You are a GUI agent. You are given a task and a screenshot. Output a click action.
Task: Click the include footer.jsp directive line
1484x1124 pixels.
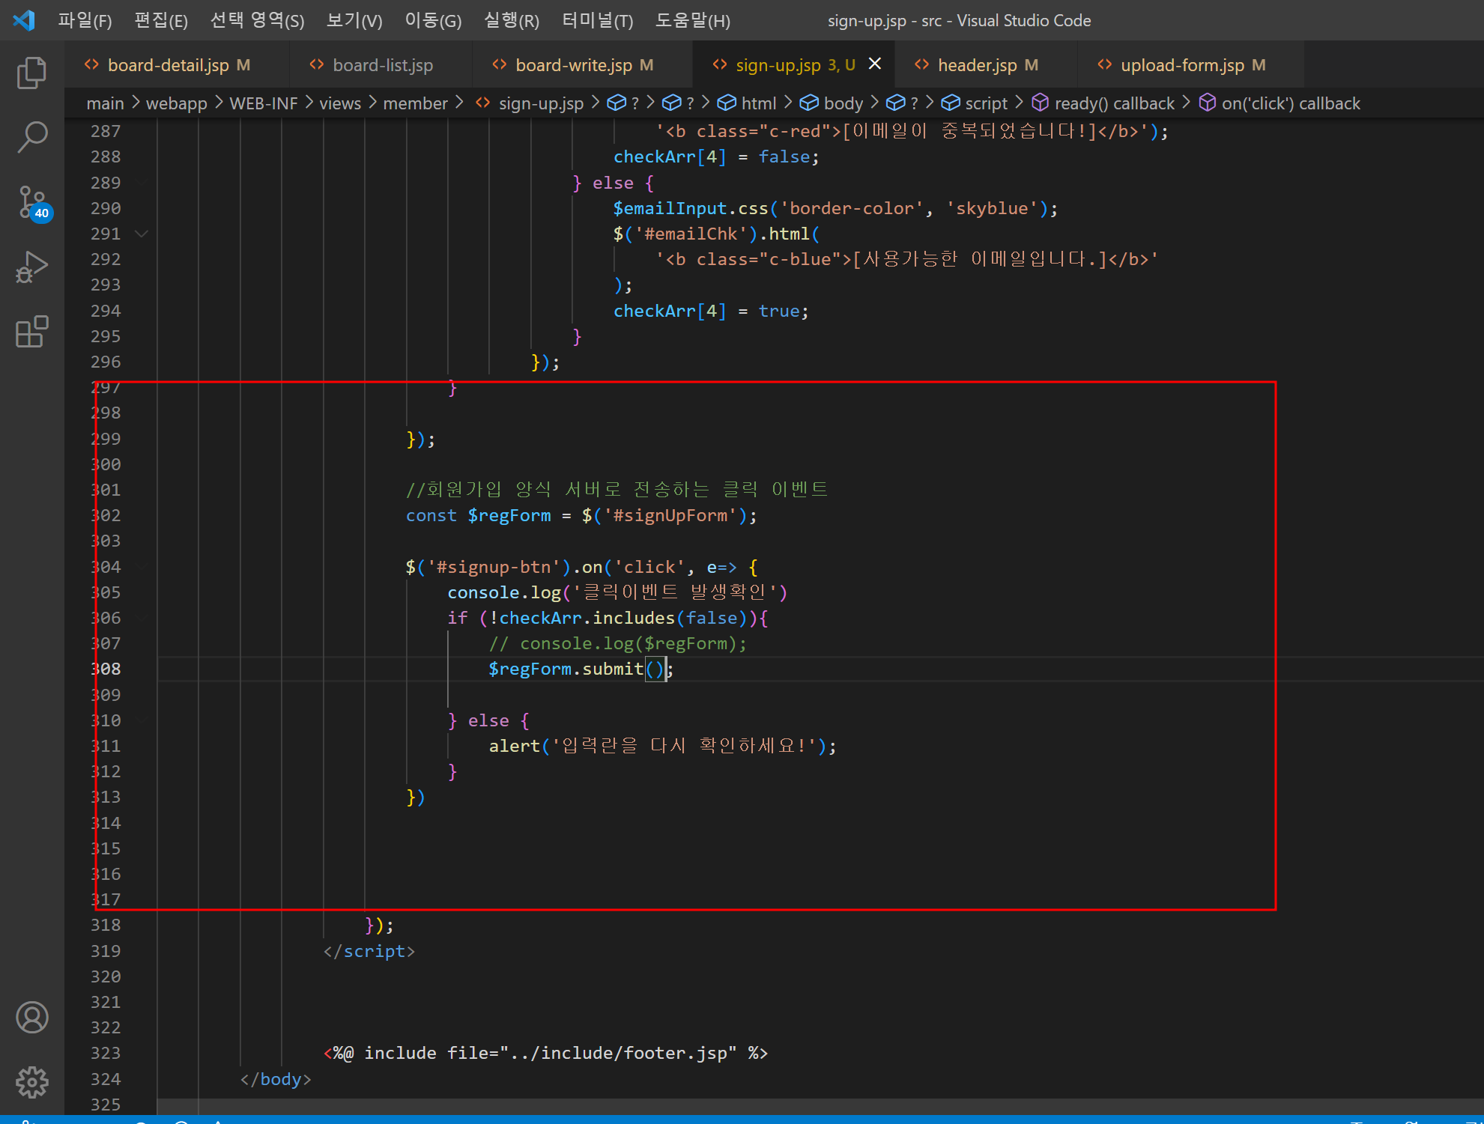(x=545, y=1053)
